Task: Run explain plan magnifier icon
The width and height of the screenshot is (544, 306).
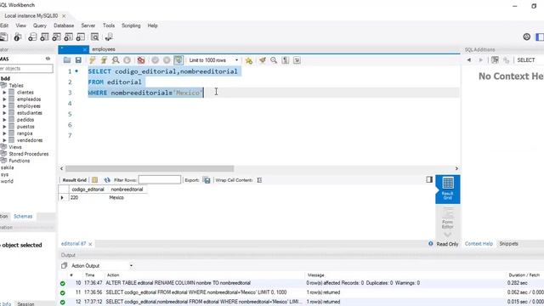Action: 116,60
